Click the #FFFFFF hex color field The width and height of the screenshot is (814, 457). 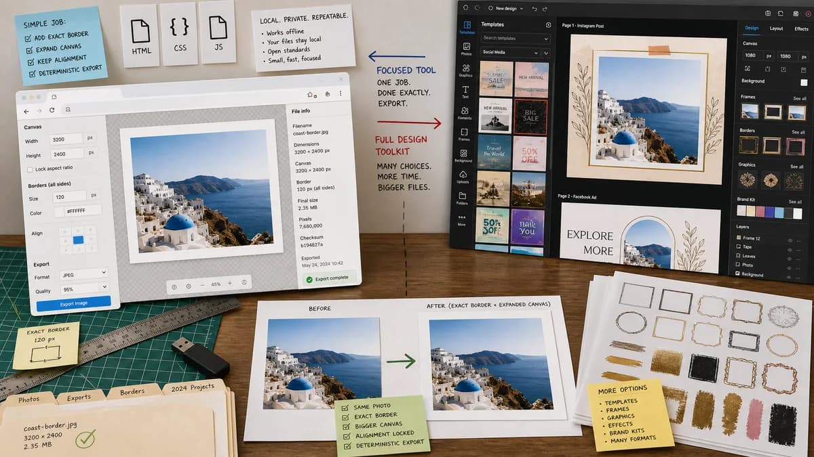pos(82,211)
